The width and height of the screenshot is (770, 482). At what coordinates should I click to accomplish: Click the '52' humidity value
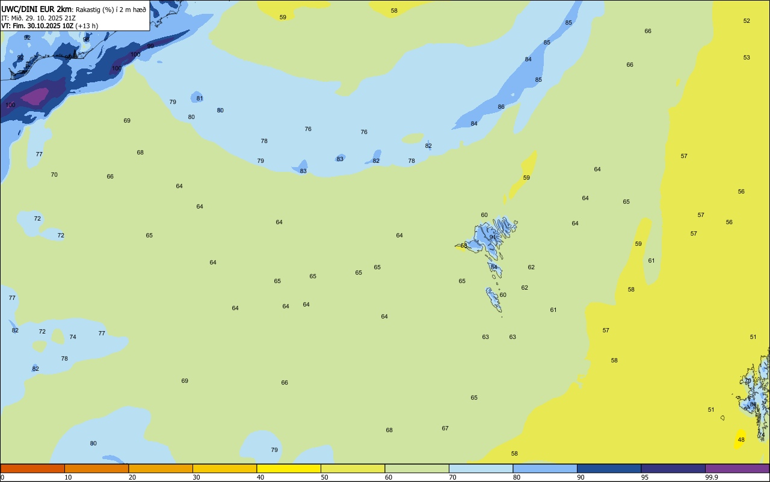[747, 21]
